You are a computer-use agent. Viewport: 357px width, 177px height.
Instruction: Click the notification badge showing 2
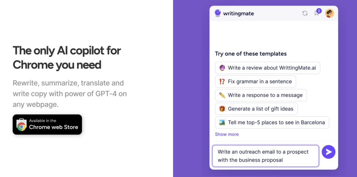[x=319, y=11]
